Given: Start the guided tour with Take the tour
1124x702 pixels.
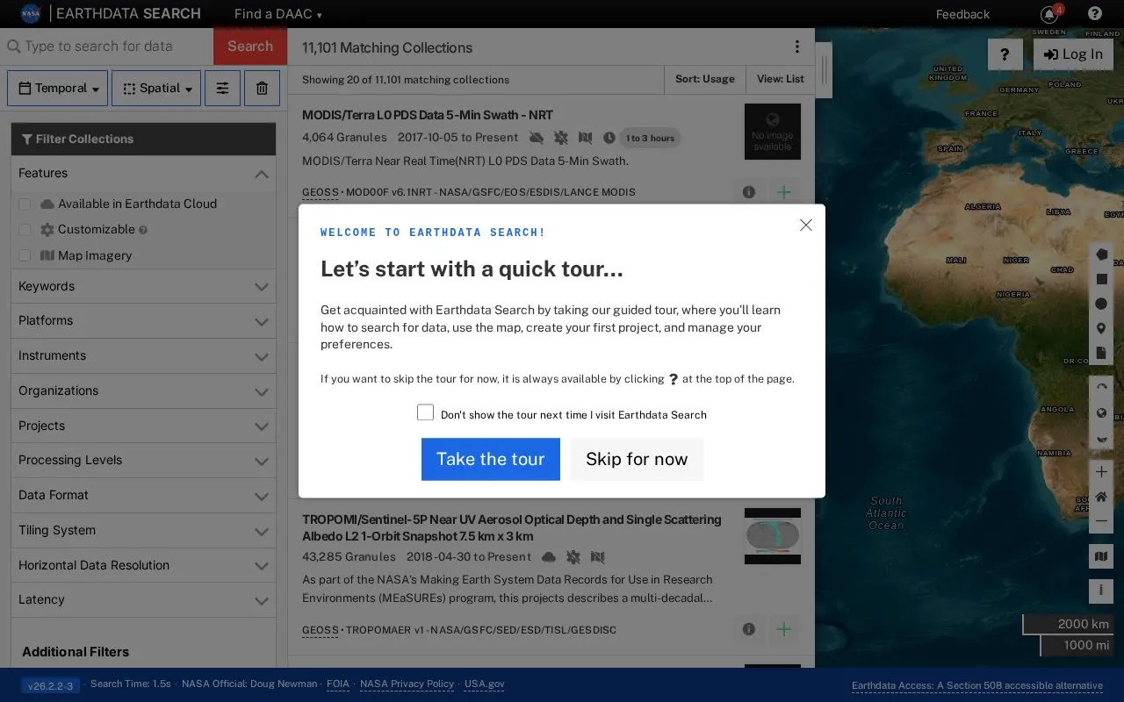Looking at the screenshot, I should click(x=491, y=459).
